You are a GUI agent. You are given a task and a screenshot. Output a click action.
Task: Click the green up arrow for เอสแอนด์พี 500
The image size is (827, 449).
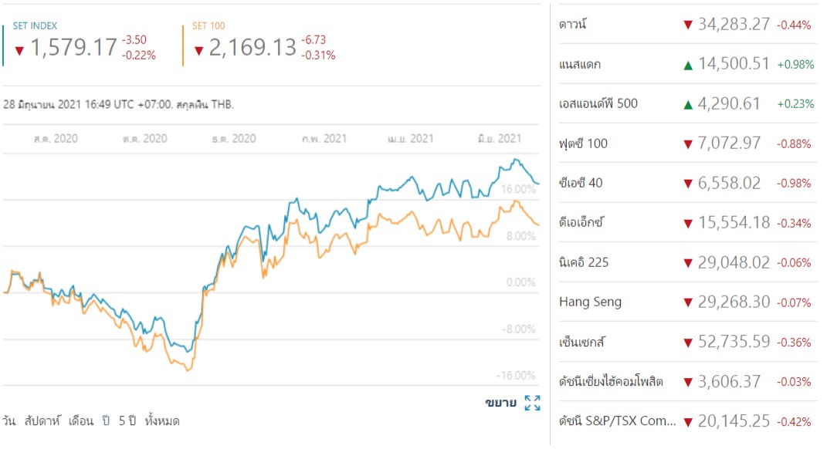(x=687, y=104)
